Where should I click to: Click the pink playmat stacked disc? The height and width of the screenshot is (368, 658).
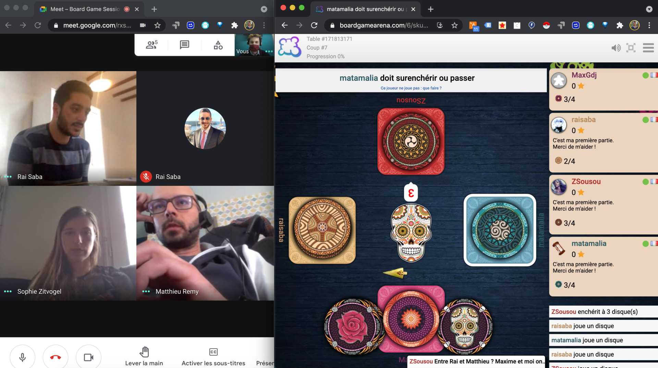point(411,319)
